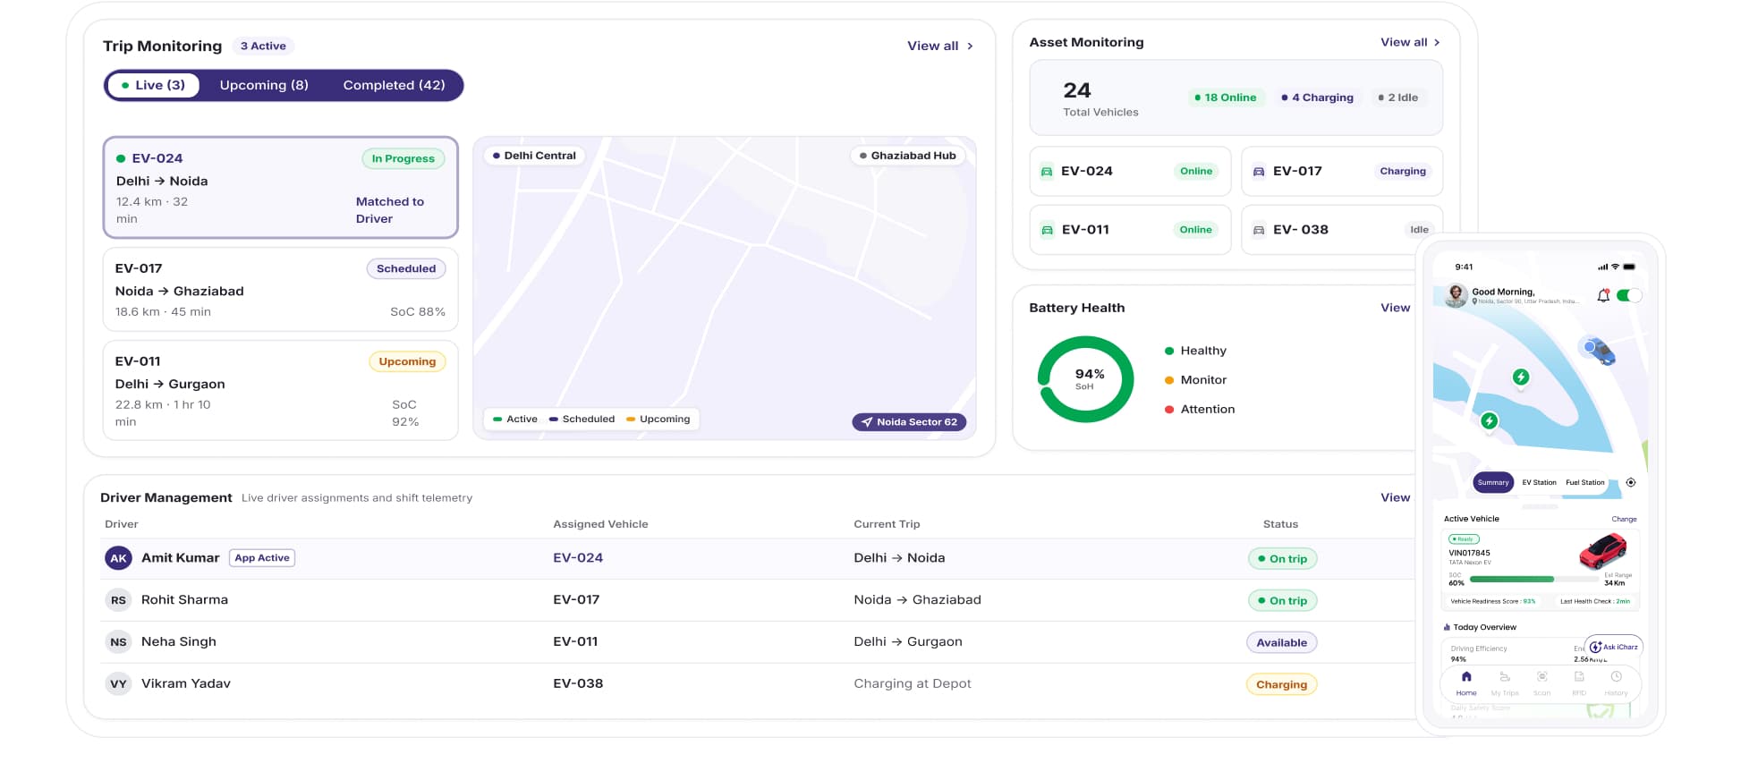Image resolution: width=1758 pixels, height=780 pixels.
Task: Switch to the Completed (42) tab
Action: coord(395,85)
